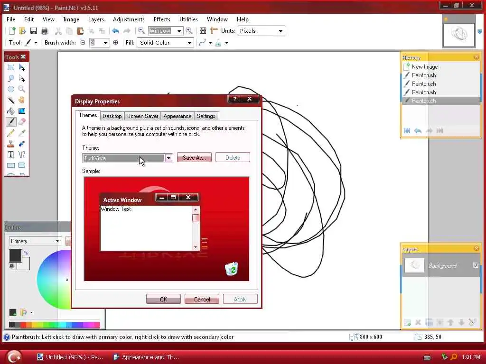
Task: Open the Tool chooser dropdown arrow
Action: 36,43
